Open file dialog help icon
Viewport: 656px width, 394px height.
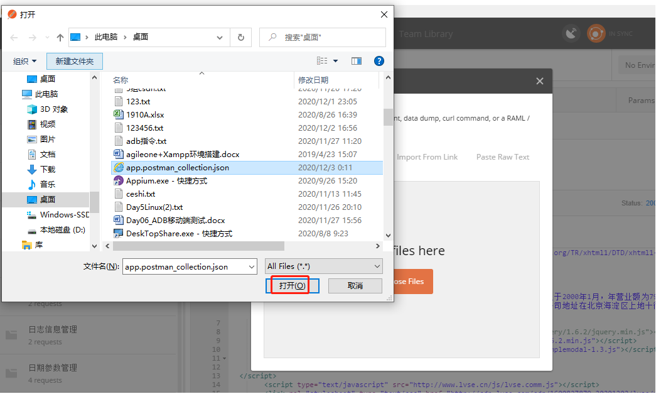pos(379,61)
